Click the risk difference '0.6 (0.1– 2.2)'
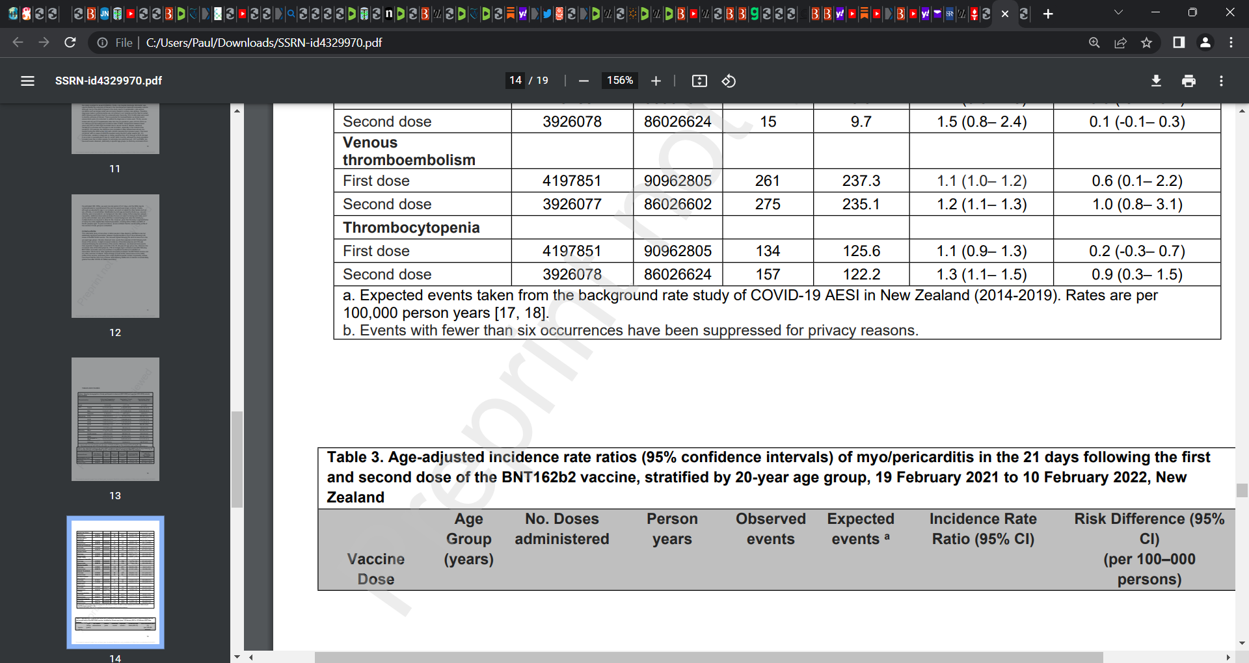Viewport: 1249px width, 663px height. click(x=1137, y=181)
